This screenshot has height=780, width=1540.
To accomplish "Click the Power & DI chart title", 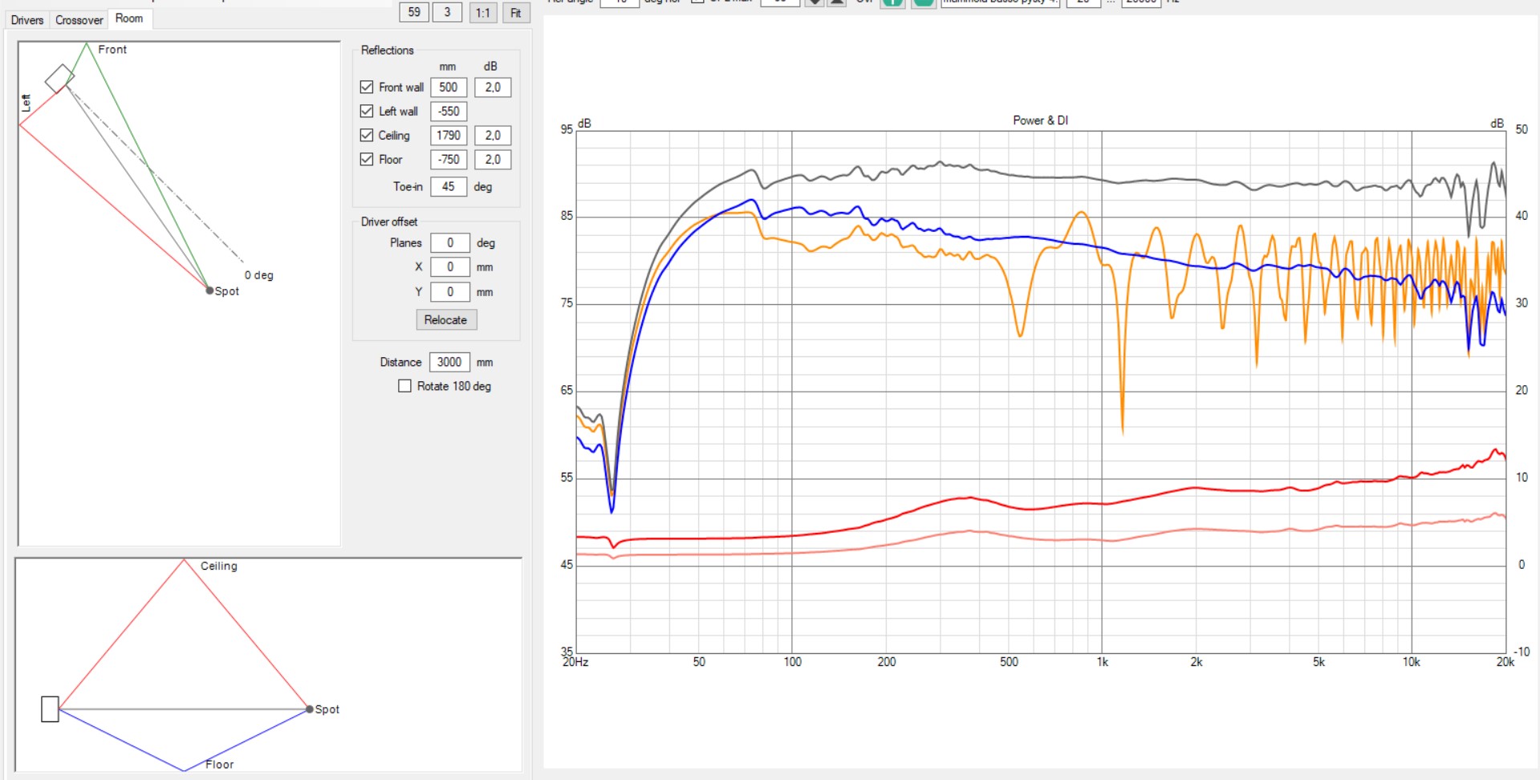I will (x=1040, y=120).
